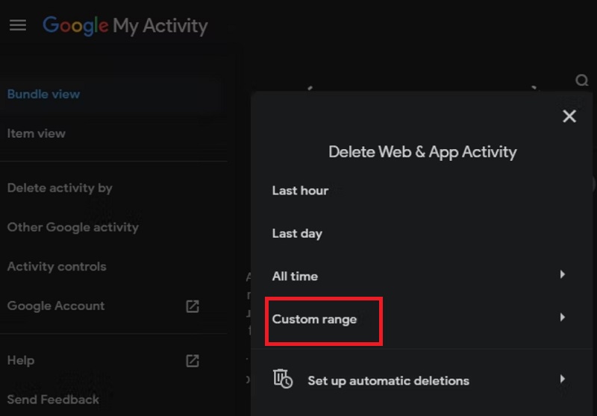This screenshot has width=597, height=416.
Task: Click the Google logo
Action: (x=75, y=25)
